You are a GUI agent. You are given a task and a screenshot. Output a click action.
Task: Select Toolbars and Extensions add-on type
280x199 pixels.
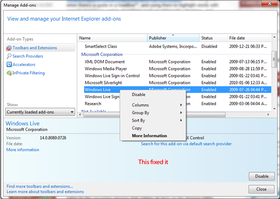40,48
